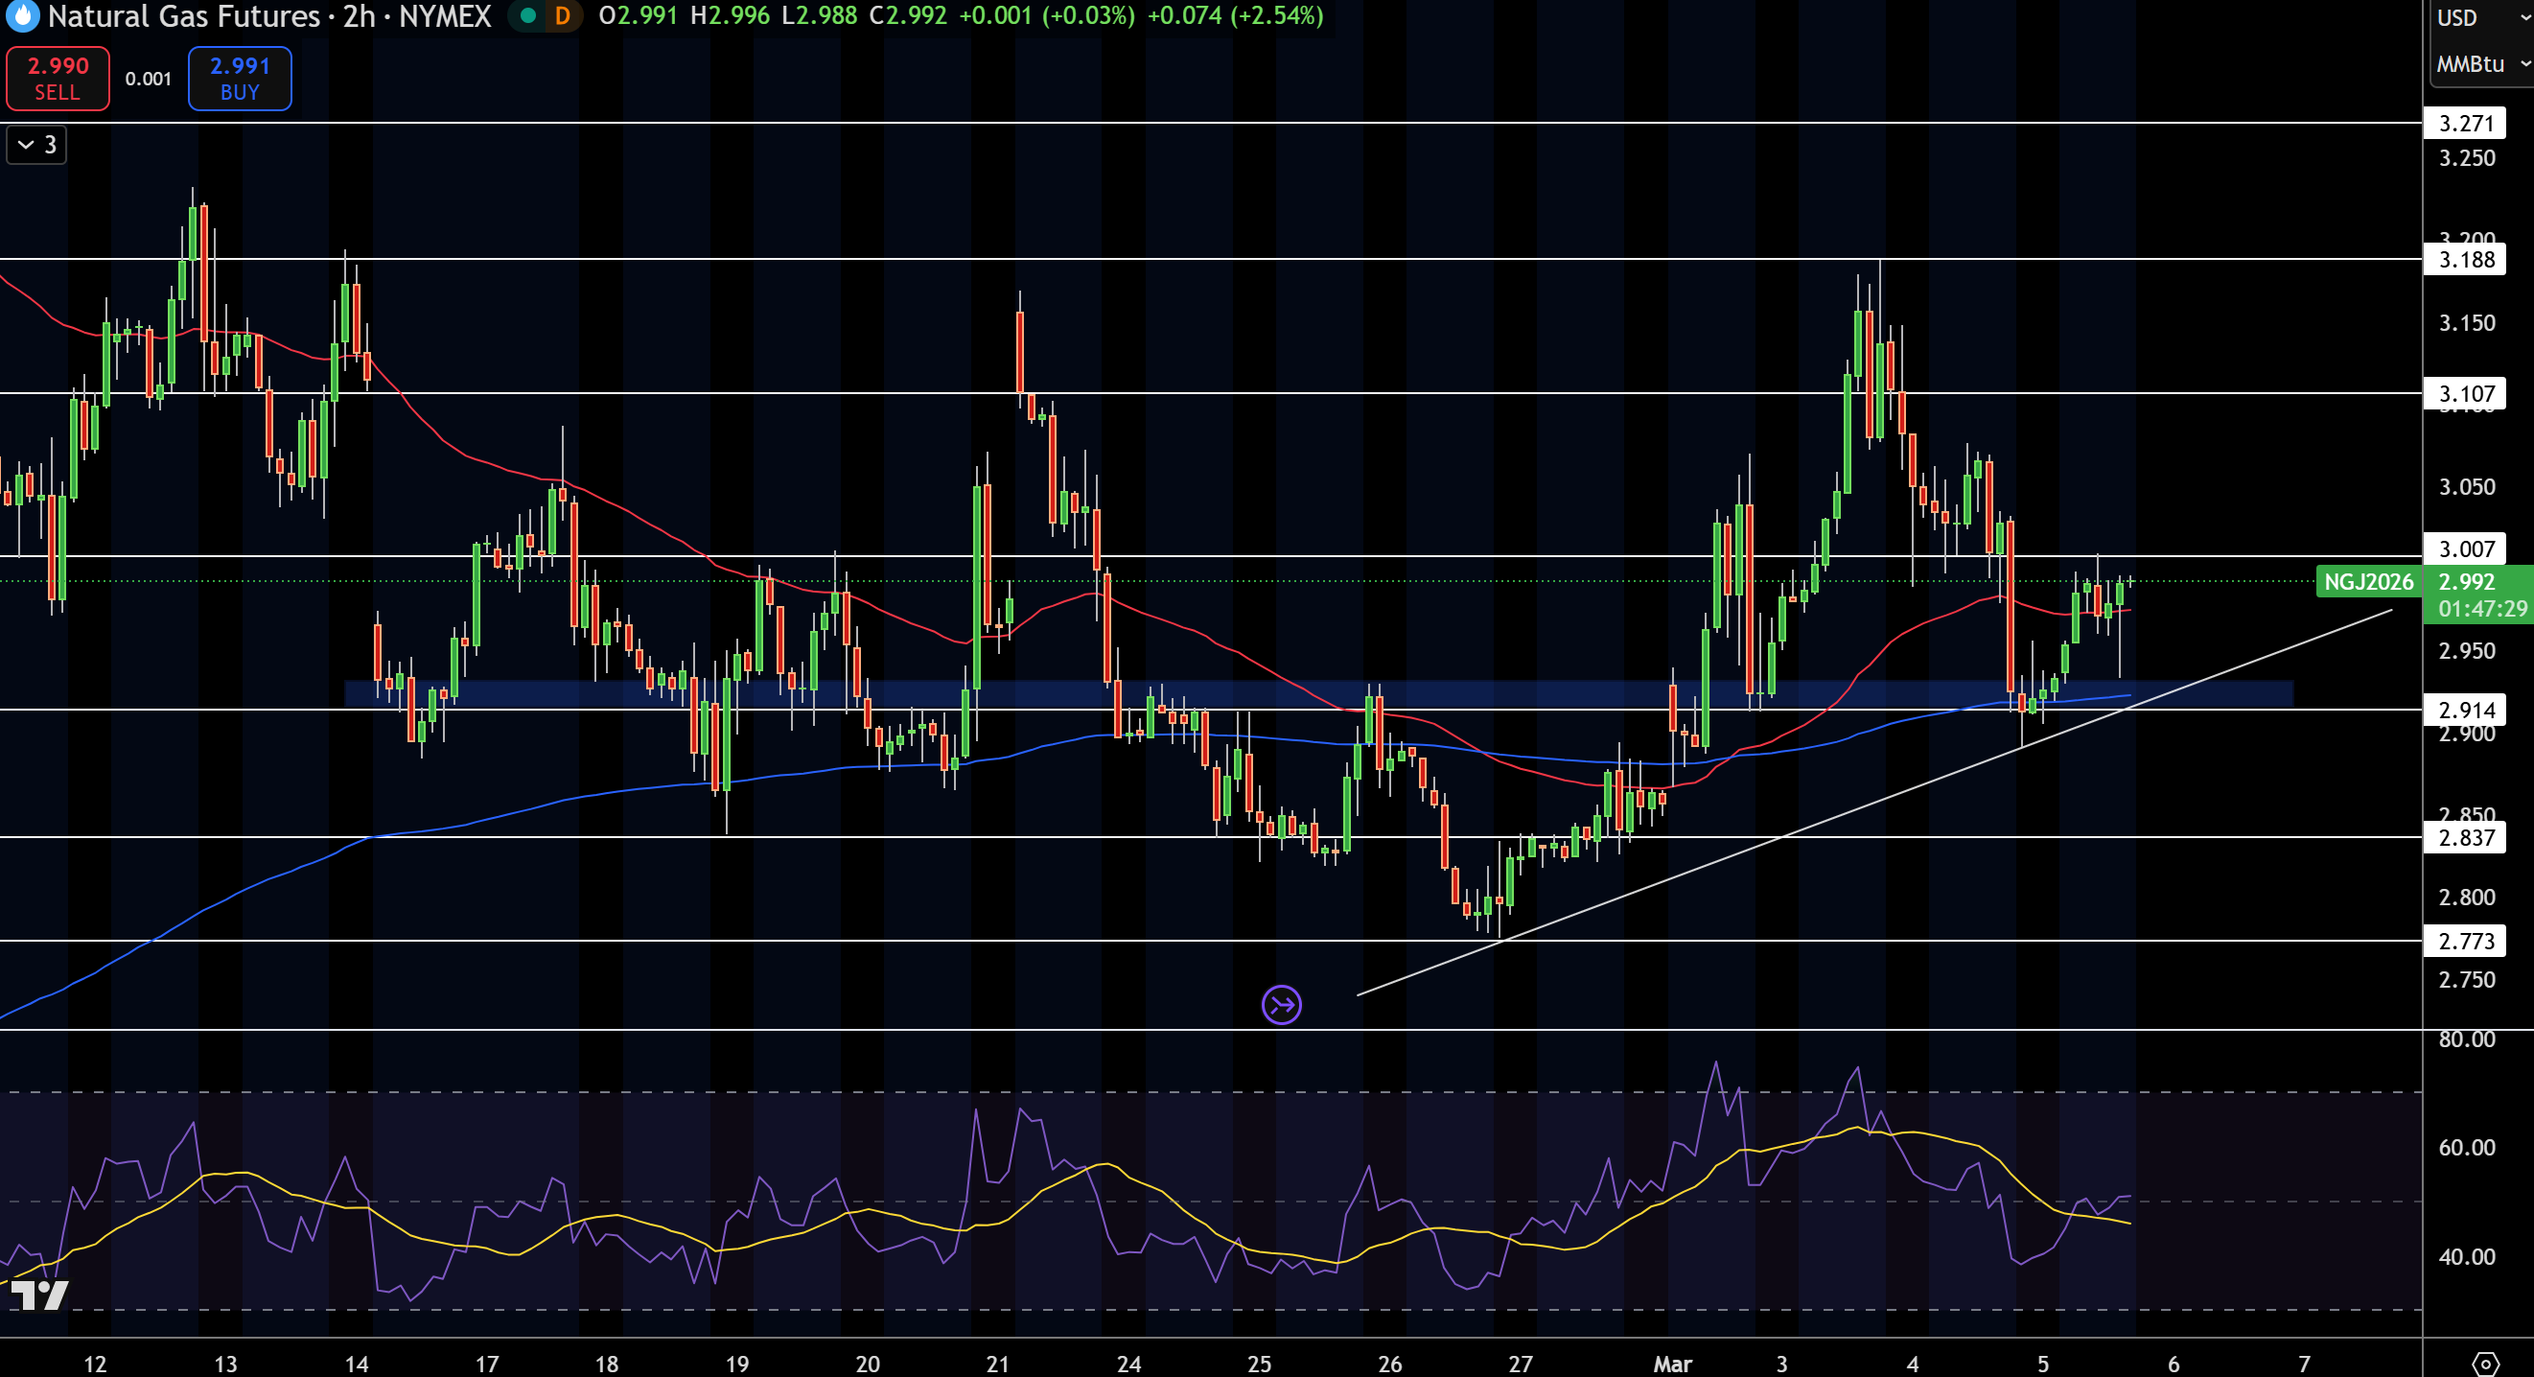
Task: Click the 80.00 RSI scale label
Action: [2466, 1039]
